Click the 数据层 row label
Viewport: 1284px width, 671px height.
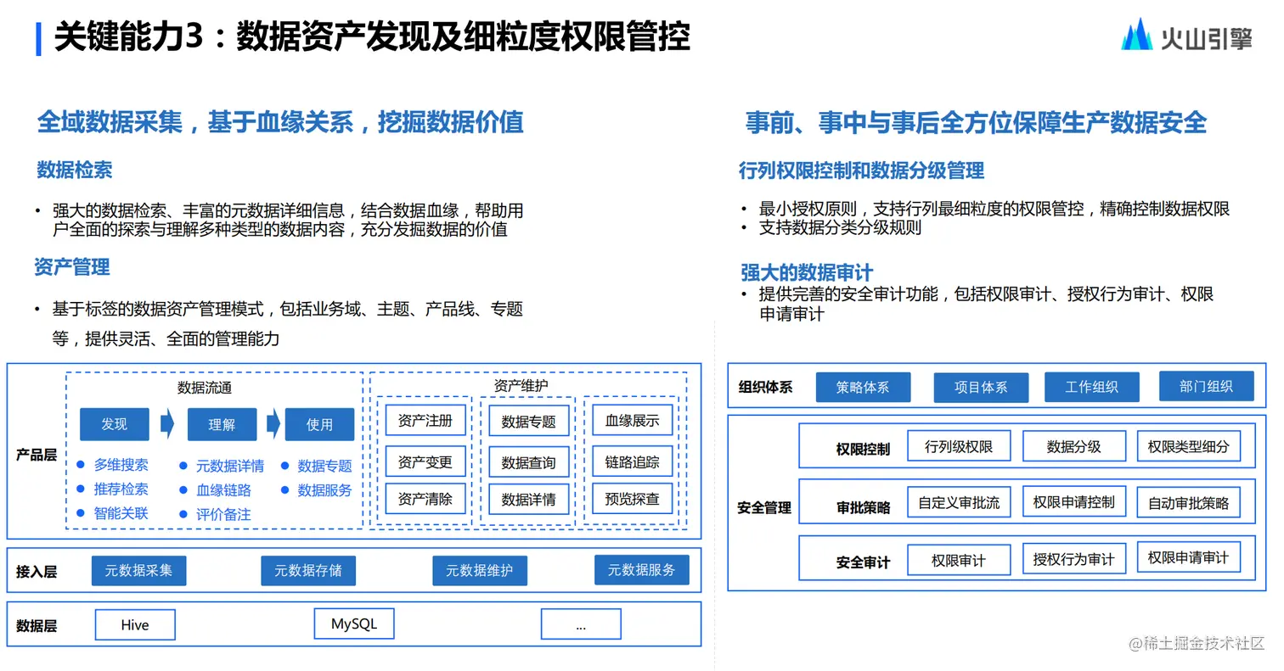click(x=37, y=626)
